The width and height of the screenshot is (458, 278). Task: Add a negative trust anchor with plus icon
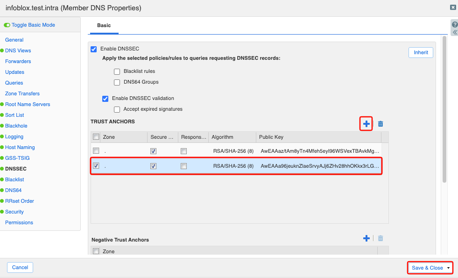[x=366, y=238]
